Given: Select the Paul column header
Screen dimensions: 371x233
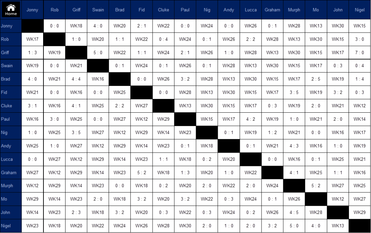Looking at the screenshot, I should (x=185, y=10).
